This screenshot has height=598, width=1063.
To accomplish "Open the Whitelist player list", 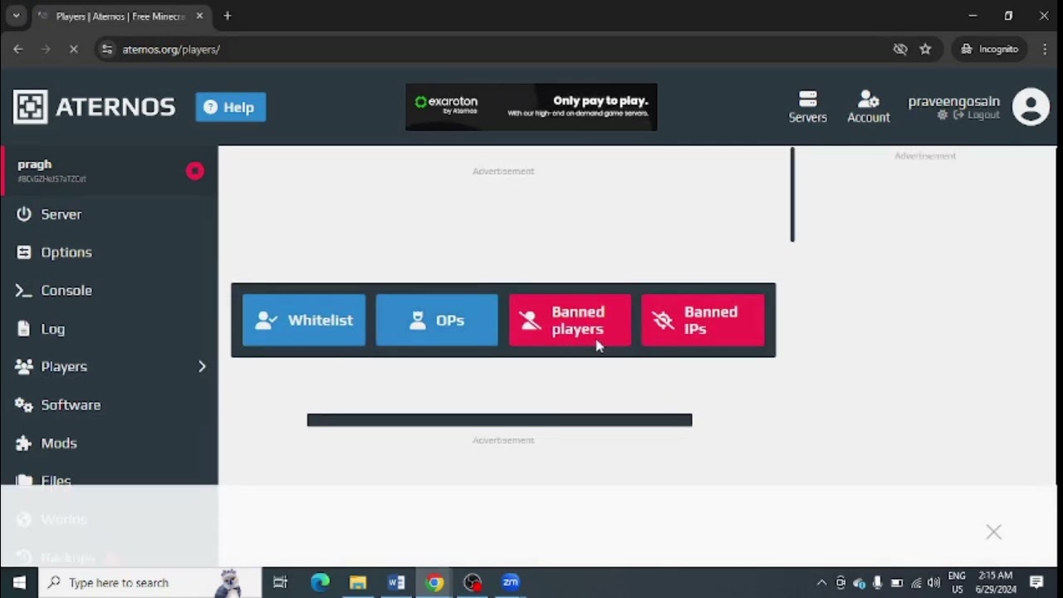I will (x=304, y=321).
